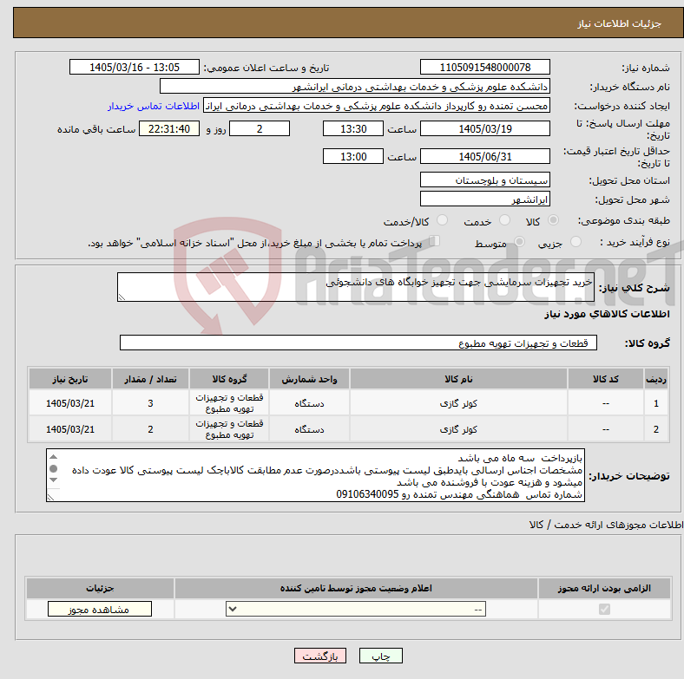Click the buyer organization name field
The image size is (684, 679).
(355, 87)
